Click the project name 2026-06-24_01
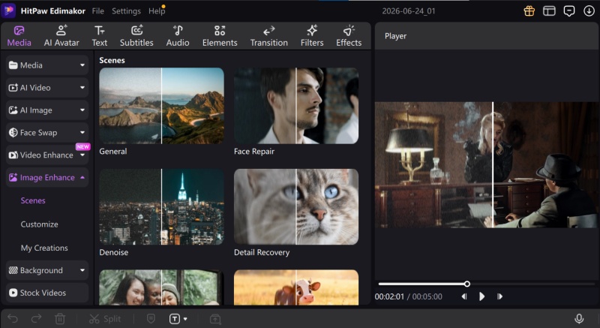Image resolution: width=600 pixels, height=328 pixels. [x=408, y=11]
